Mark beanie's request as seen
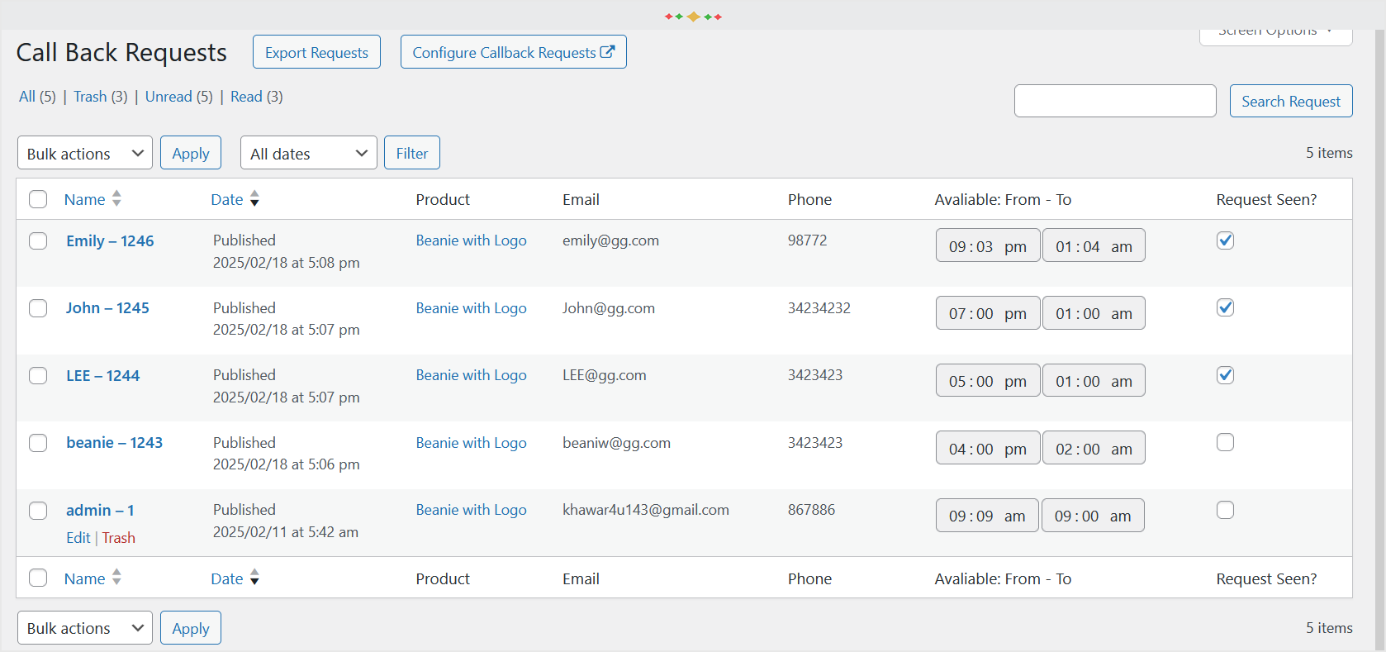This screenshot has height=652, width=1386. point(1225,442)
